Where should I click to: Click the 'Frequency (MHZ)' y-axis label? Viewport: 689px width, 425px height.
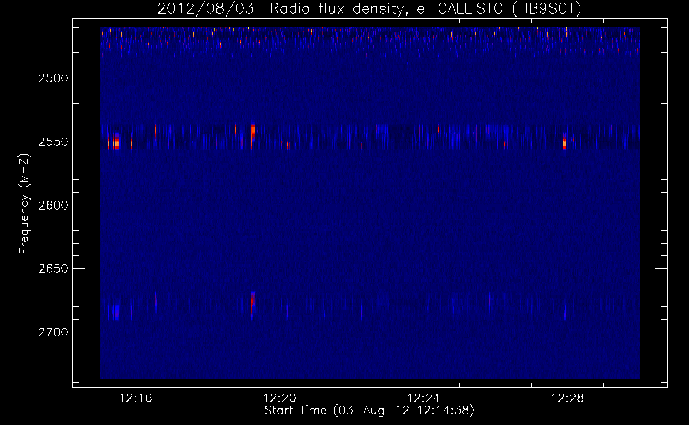point(25,204)
